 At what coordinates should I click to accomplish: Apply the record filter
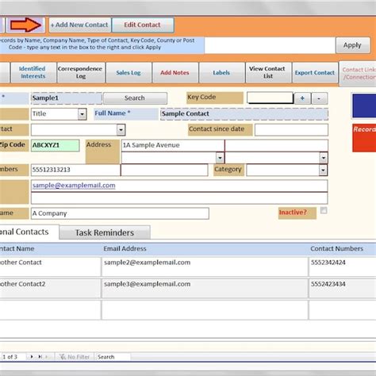coord(353,45)
